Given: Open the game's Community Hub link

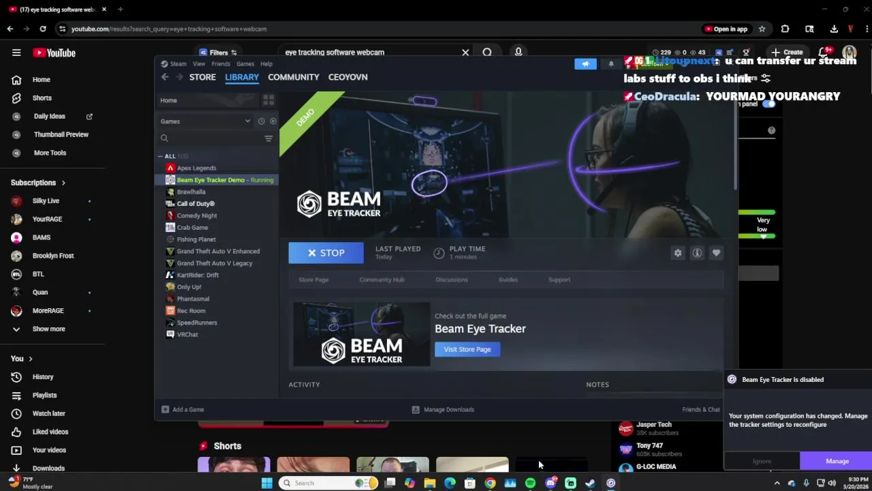Looking at the screenshot, I should pos(381,280).
